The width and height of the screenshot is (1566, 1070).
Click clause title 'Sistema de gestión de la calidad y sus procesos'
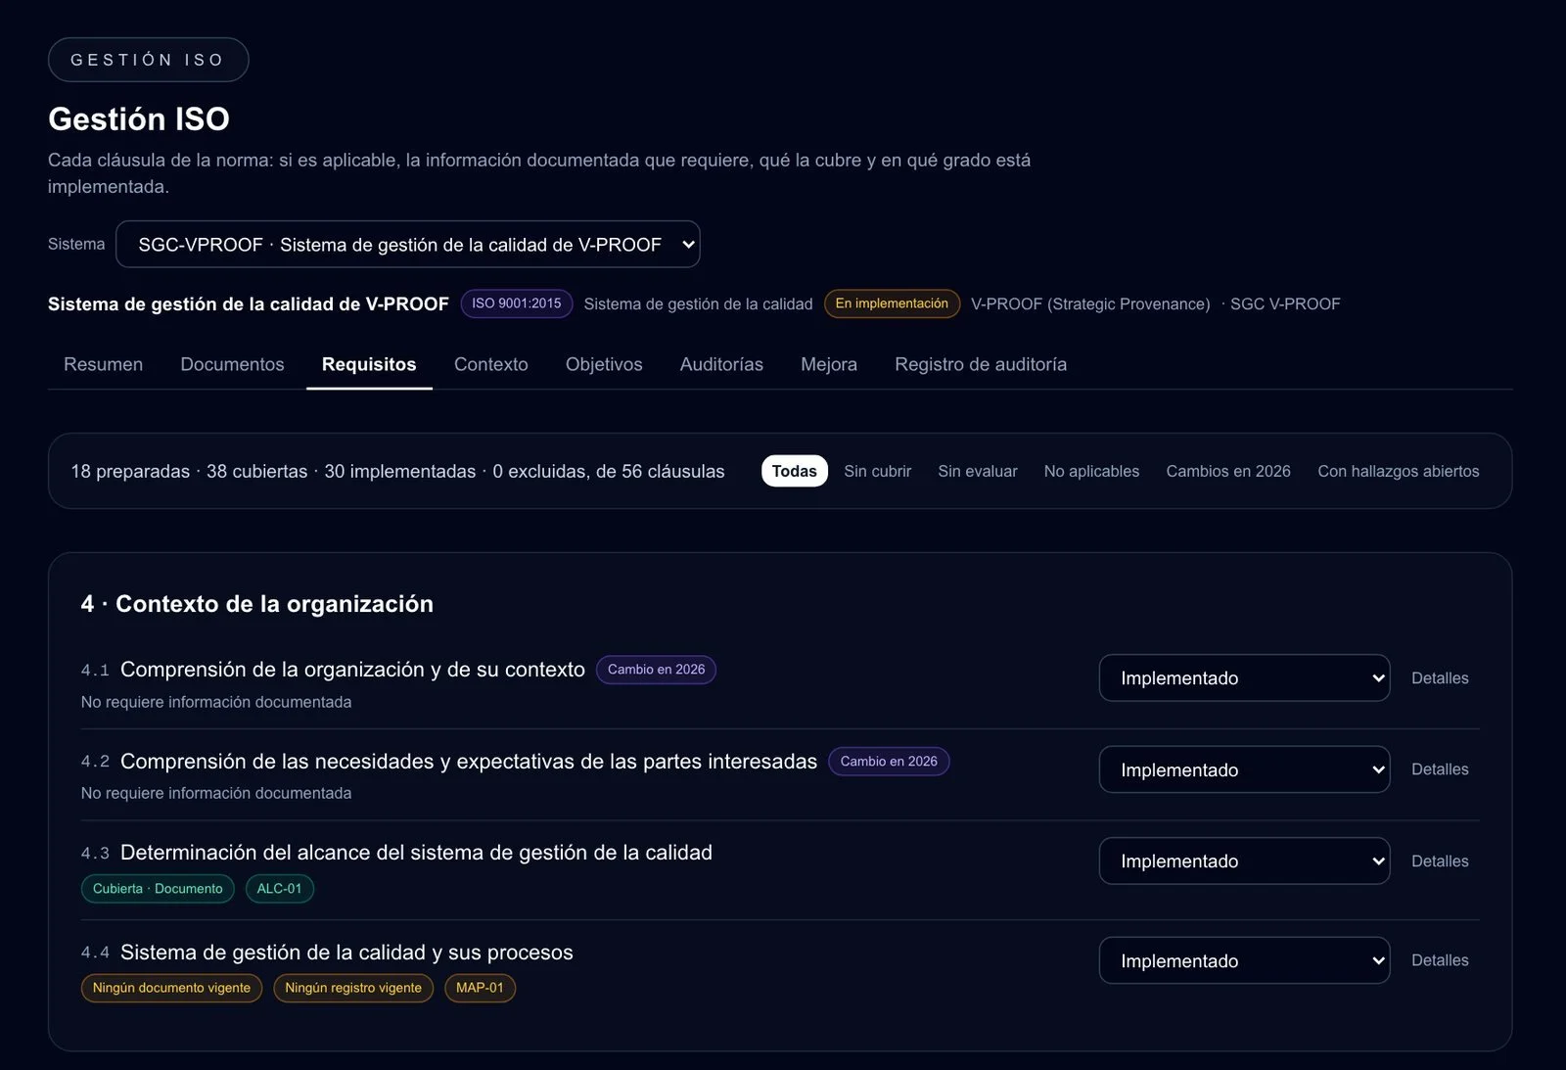(346, 953)
